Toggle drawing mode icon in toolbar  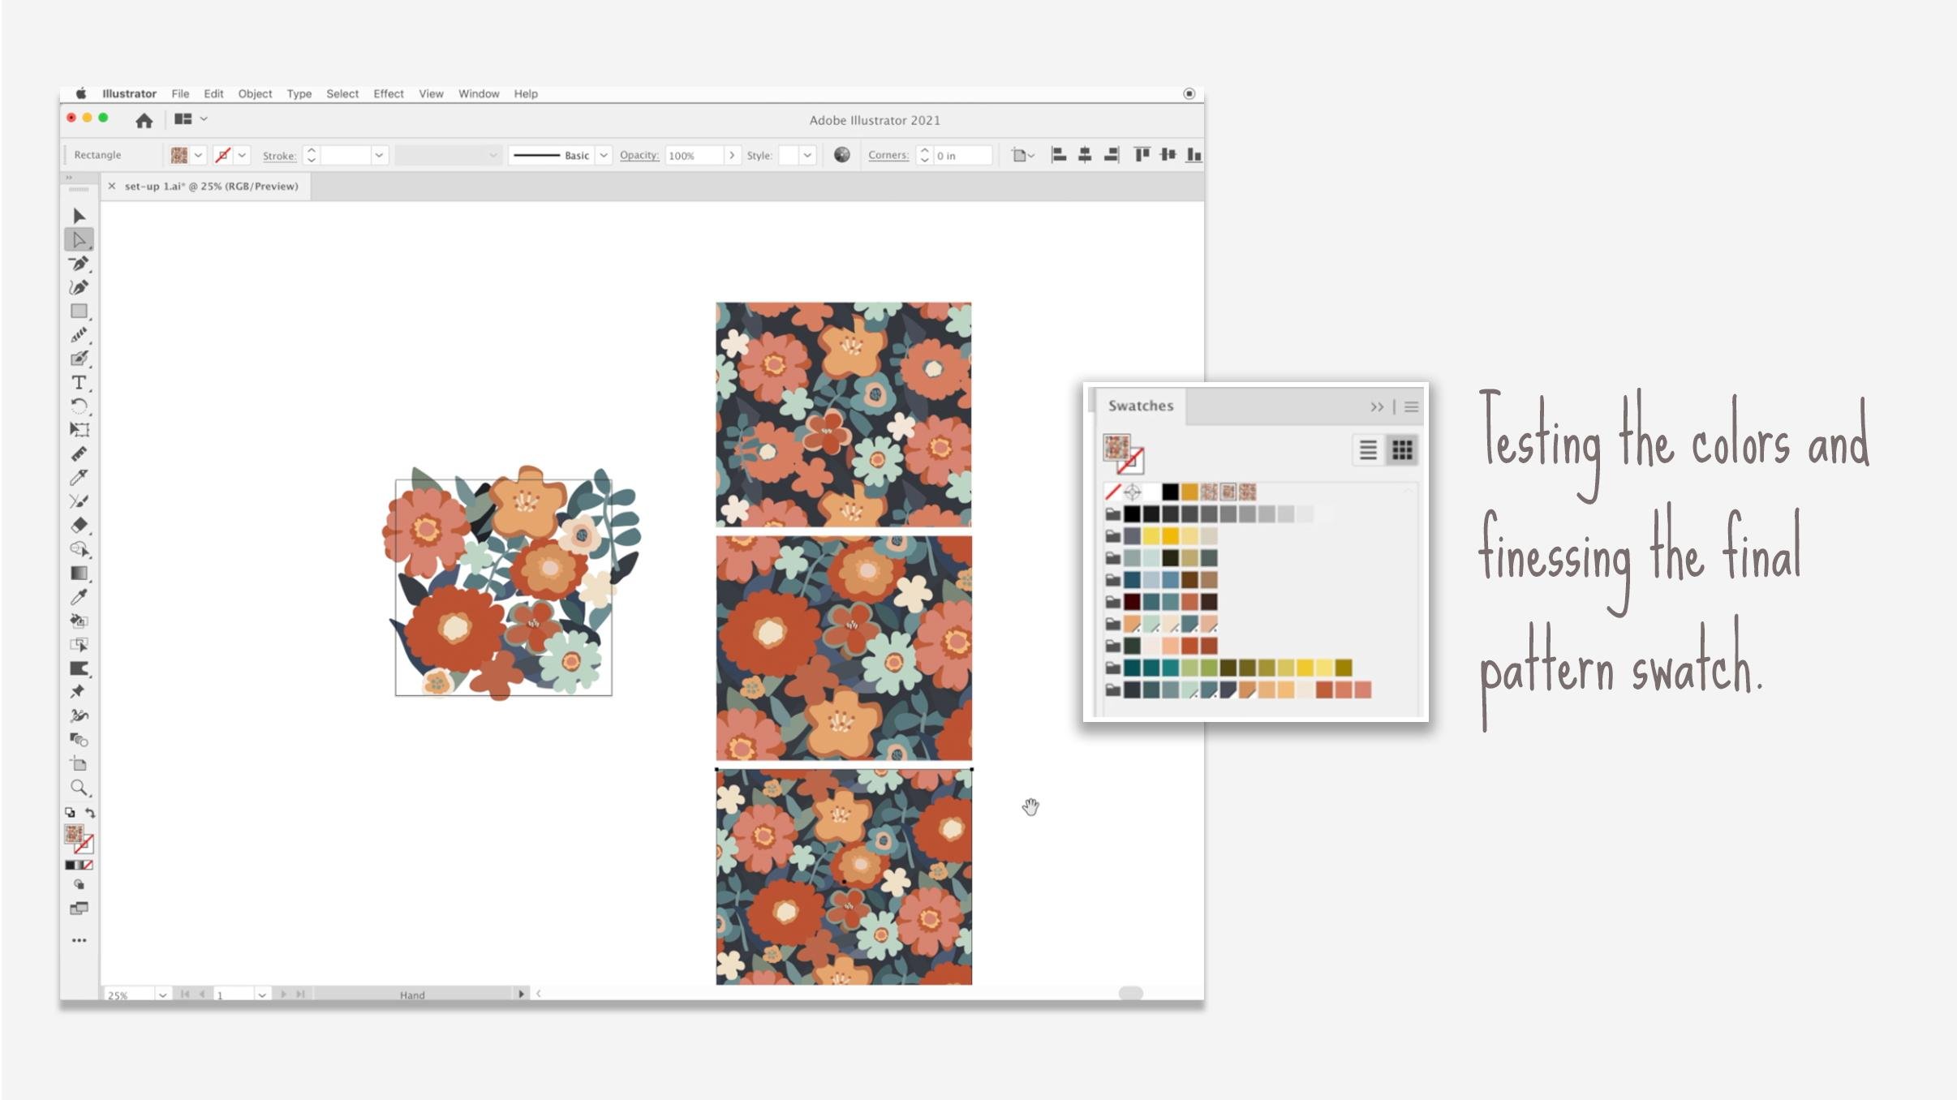79,885
